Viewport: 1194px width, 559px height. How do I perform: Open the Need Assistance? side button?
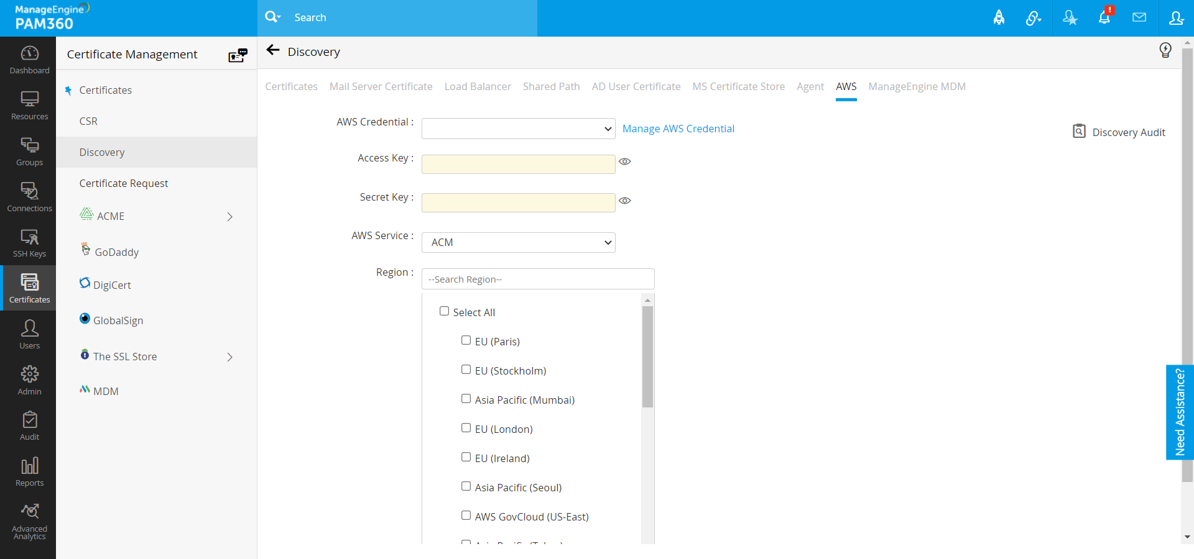1179,412
